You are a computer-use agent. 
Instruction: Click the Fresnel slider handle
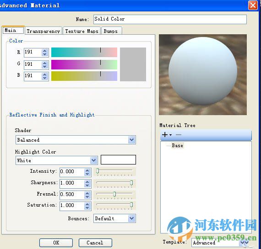pyautogui.click(x=114, y=194)
